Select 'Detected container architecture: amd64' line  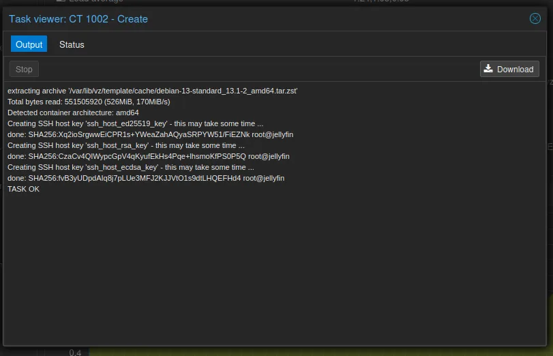[x=73, y=113]
